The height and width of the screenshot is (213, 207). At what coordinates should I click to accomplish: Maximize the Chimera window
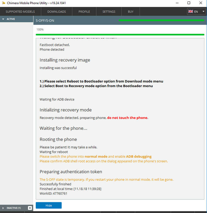pyautogui.click(x=189, y=3)
